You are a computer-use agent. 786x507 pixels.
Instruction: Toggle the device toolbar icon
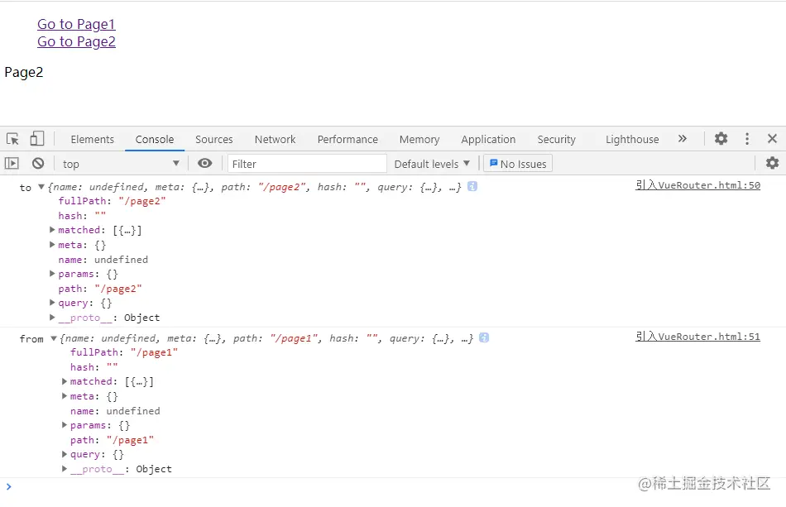pos(37,139)
